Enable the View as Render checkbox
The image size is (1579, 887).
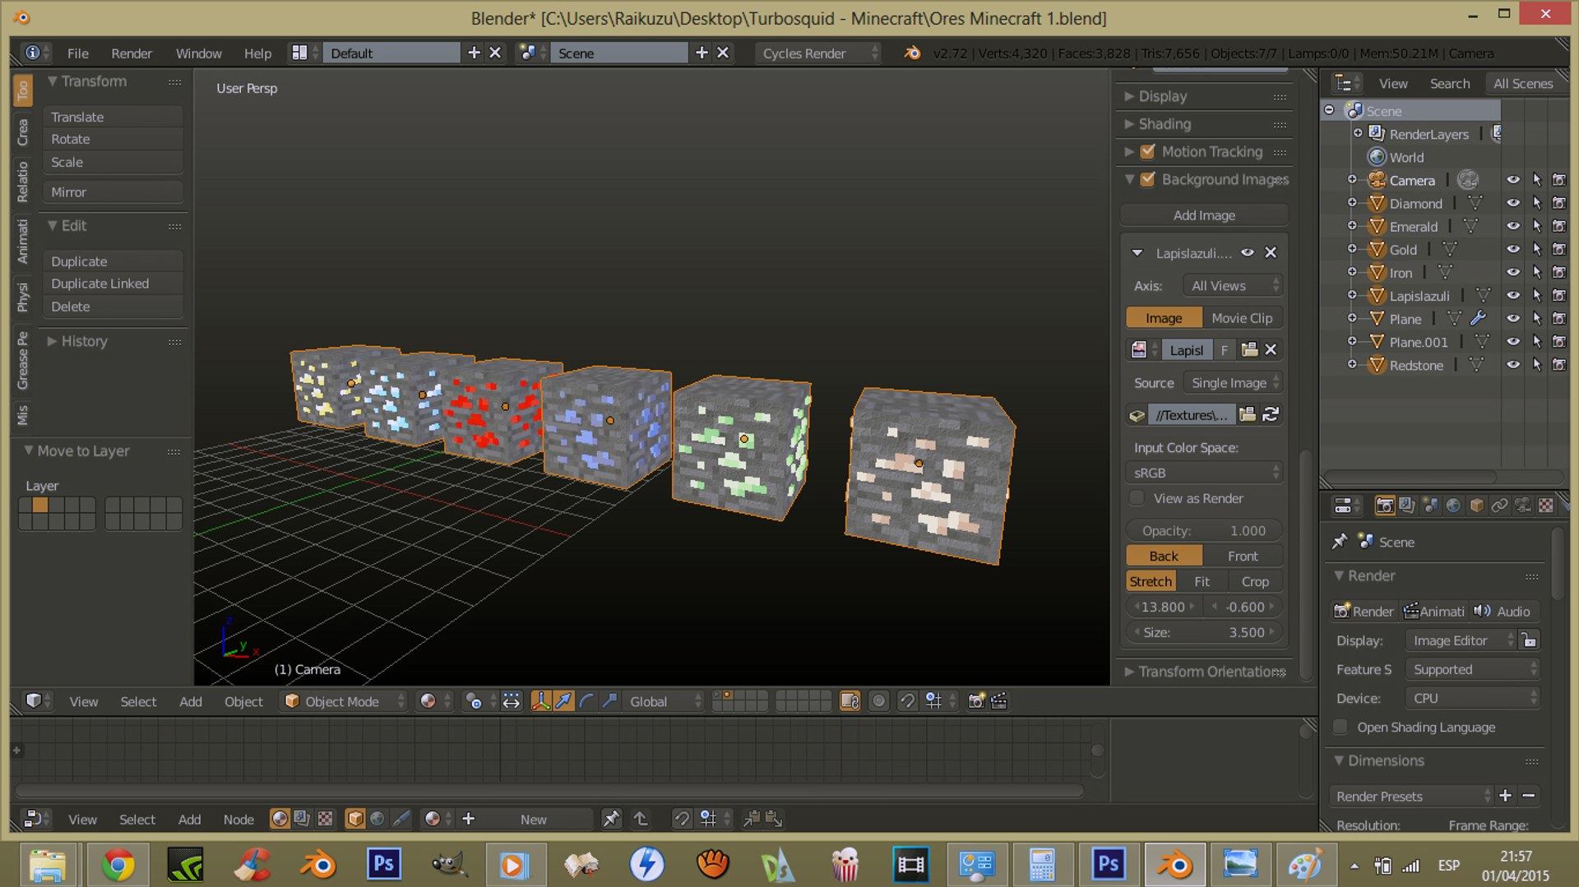point(1137,498)
